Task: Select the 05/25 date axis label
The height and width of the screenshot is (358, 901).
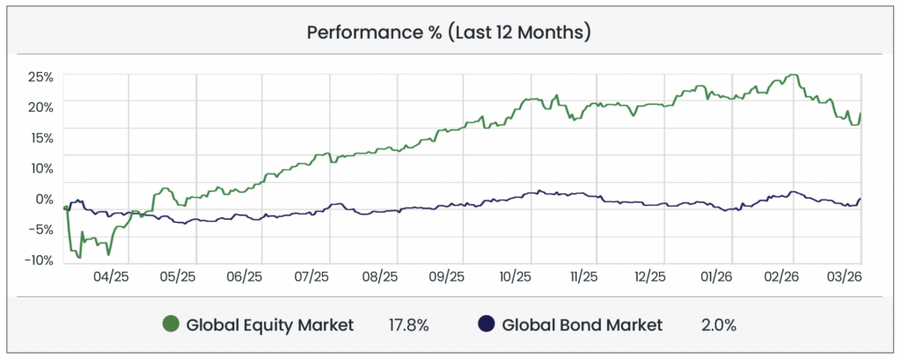Action: pyautogui.click(x=178, y=276)
